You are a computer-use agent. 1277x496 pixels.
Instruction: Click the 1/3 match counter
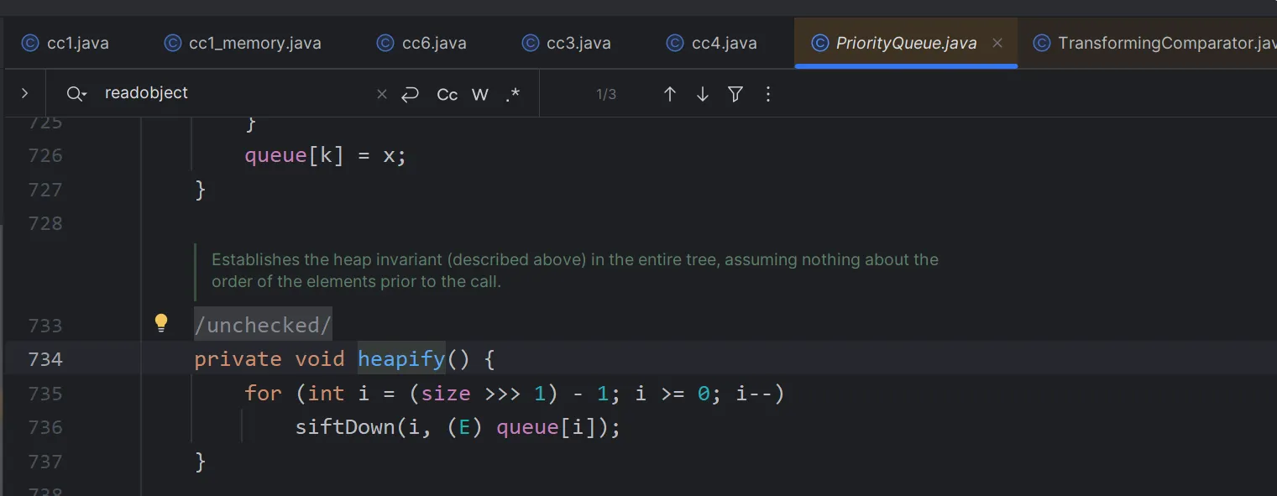[606, 94]
